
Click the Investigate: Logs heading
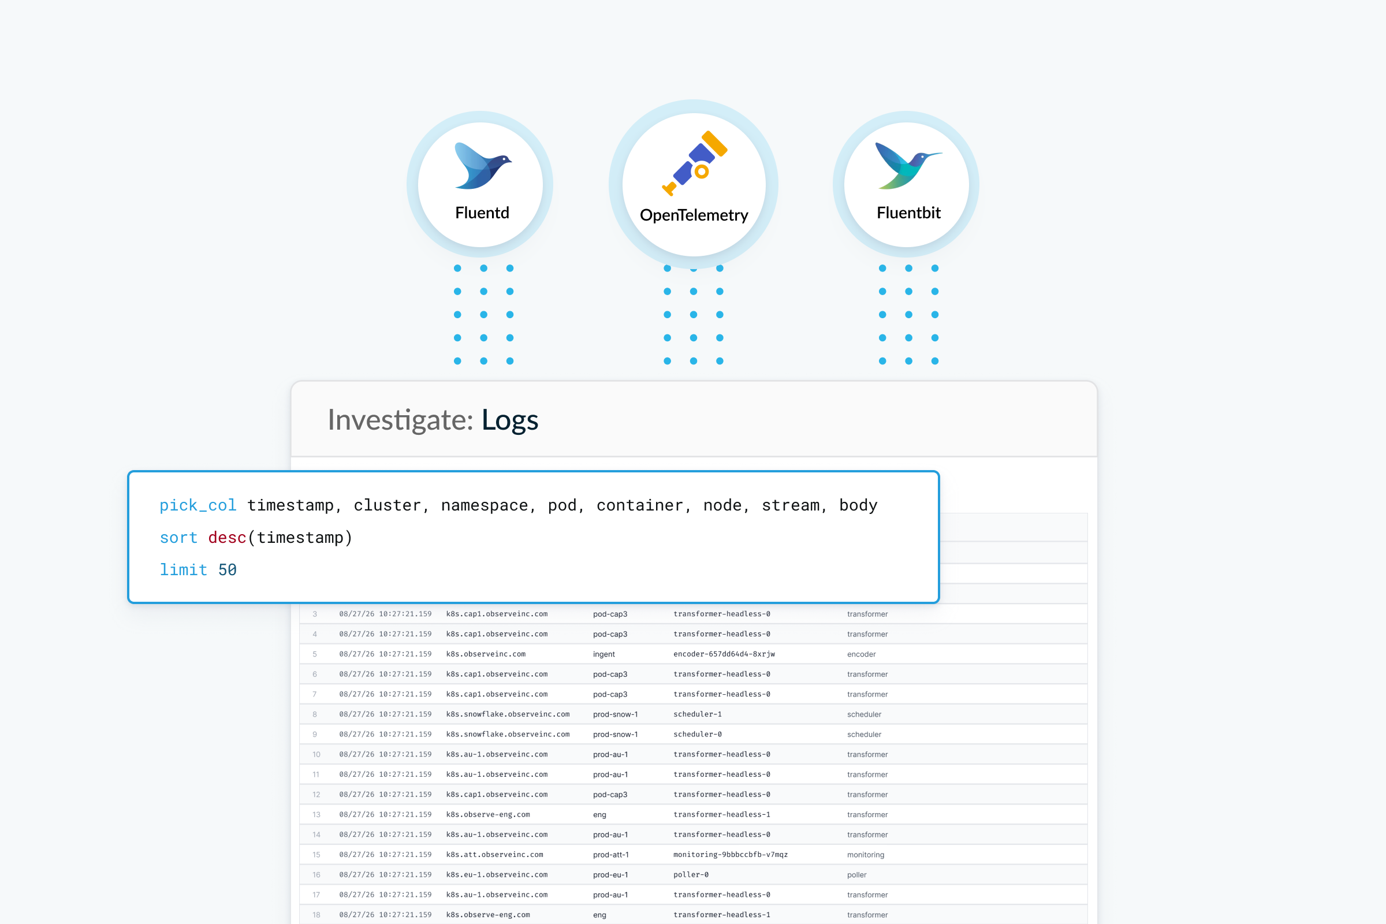coord(433,420)
